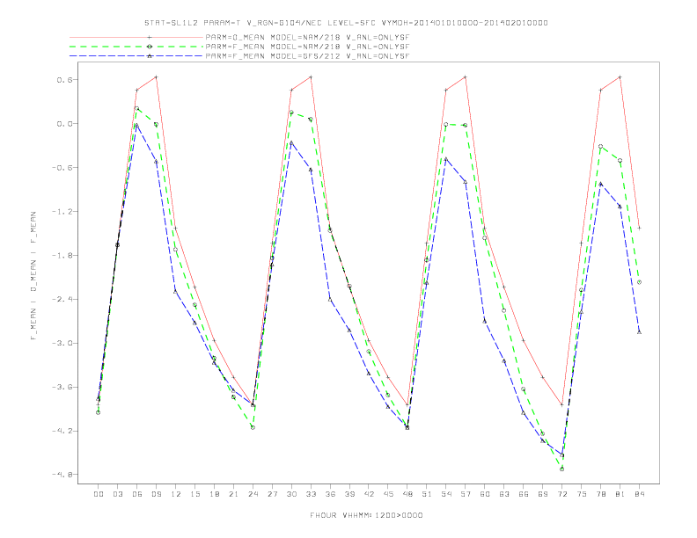Click the chart title starting with STAT=SL1L2
This screenshot has height=538, width=697.
pos(346,23)
